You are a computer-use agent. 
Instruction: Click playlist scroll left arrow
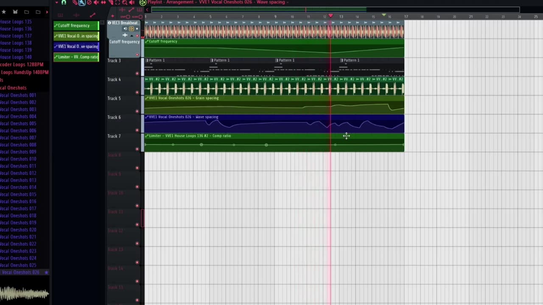(147, 10)
